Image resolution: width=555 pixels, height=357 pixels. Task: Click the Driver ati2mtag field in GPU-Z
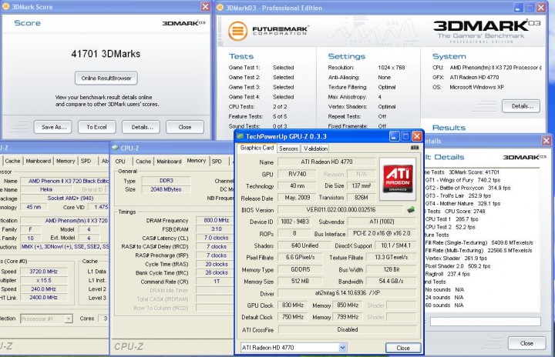(x=347, y=293)
